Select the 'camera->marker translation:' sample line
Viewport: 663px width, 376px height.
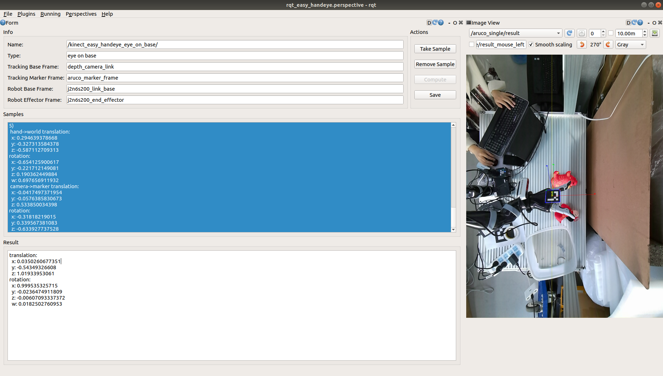(44, 186)
